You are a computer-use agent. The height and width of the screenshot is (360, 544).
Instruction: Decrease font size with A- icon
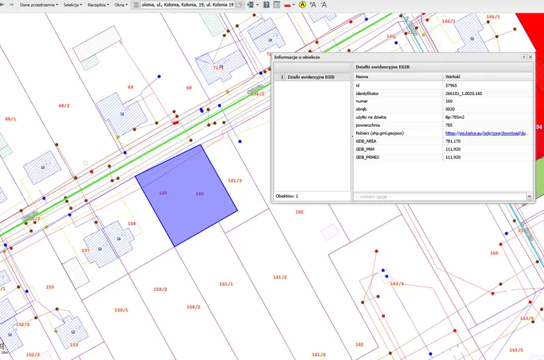(x=324, y=5)
